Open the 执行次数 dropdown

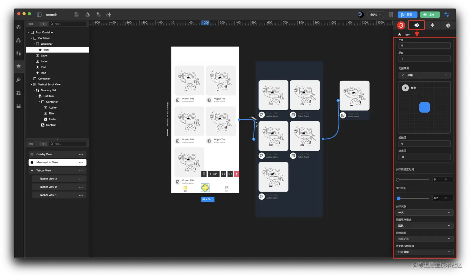pos(424,213)
